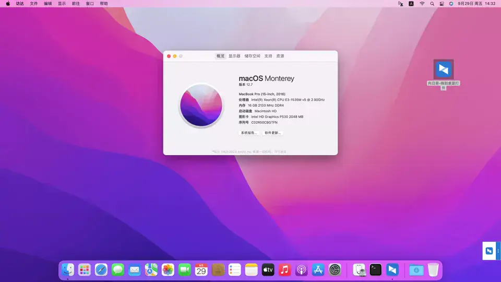Click the remote control status icon in the menu bar
Viewport: 501px width, 282px height.
[x=400, y=4]
